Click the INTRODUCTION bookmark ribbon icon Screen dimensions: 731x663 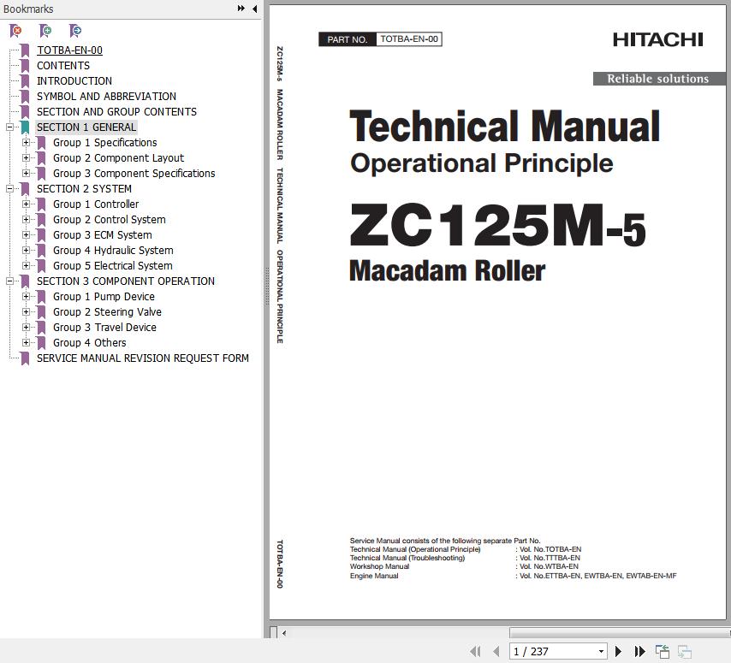pyautogui.click(x=25, y=81)
